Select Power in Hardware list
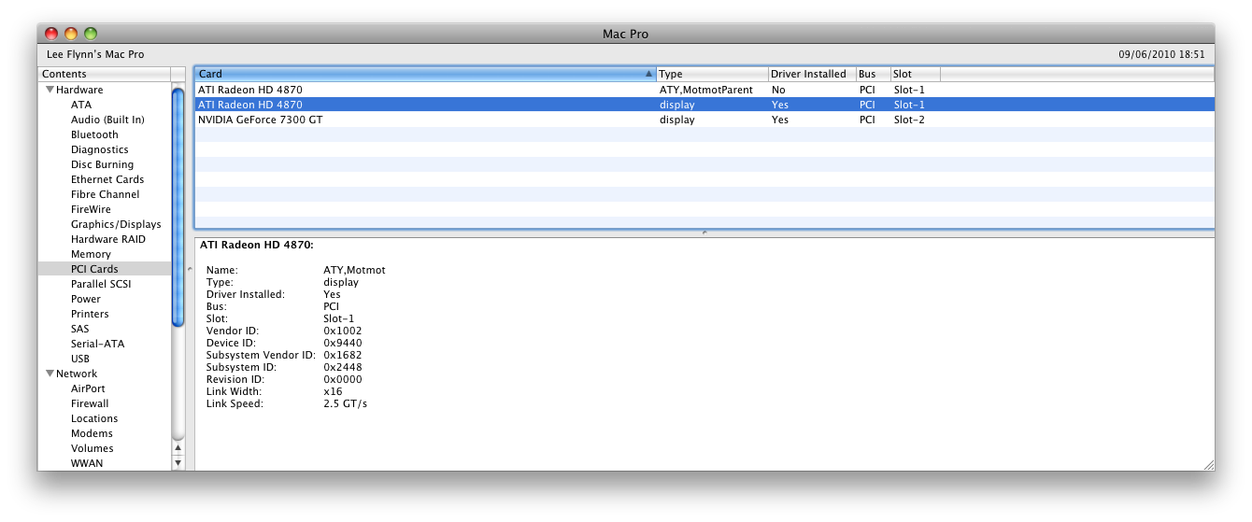 [x=86, y=299]
